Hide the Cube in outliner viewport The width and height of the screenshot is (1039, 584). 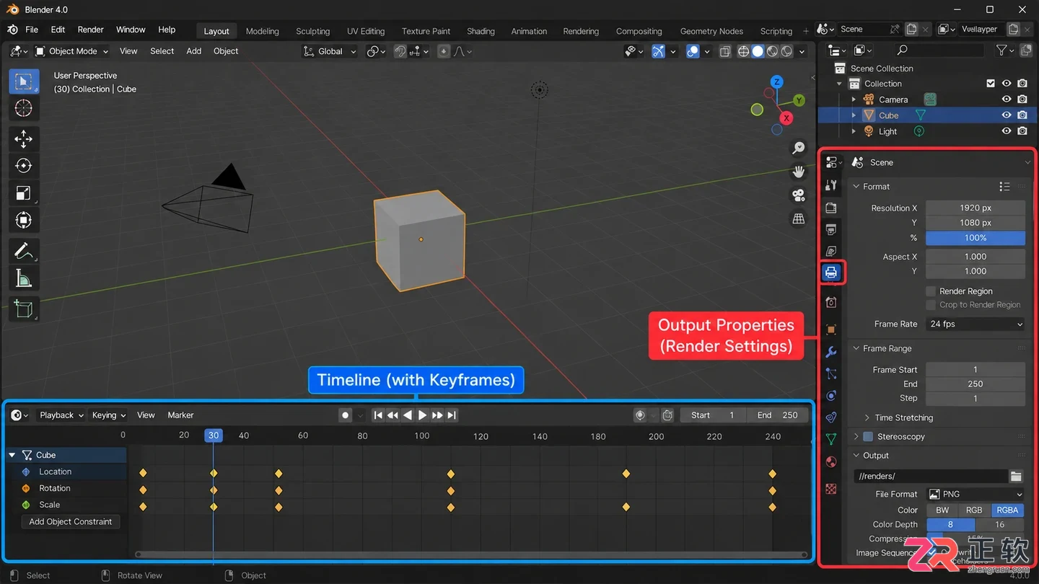pos(1007,115)
